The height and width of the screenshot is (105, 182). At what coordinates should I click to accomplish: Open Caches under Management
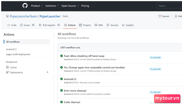click(13, 67)
